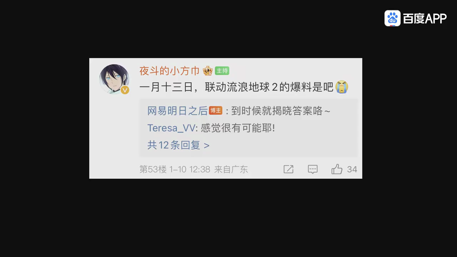Viewport: 457px width, 257px height.
Task: Click the 第53楼 floor timestamp line
Action: 194,170
